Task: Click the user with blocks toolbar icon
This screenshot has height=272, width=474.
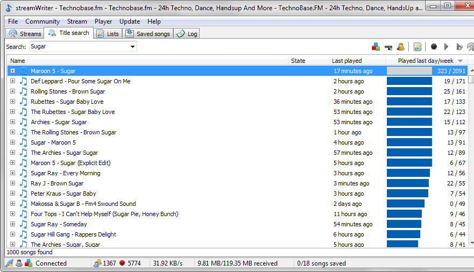Action: (x=401, y=47)
